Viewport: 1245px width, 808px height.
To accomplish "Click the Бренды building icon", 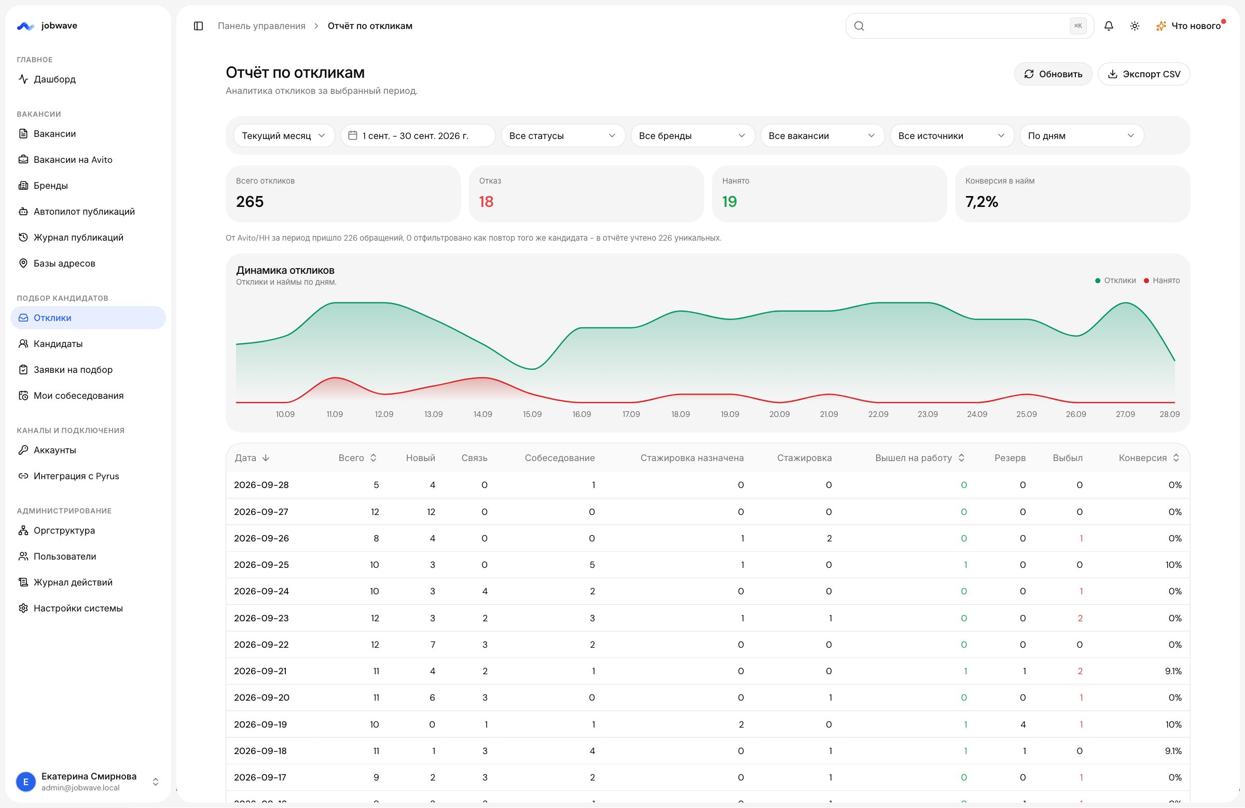I will coord(23,185).
